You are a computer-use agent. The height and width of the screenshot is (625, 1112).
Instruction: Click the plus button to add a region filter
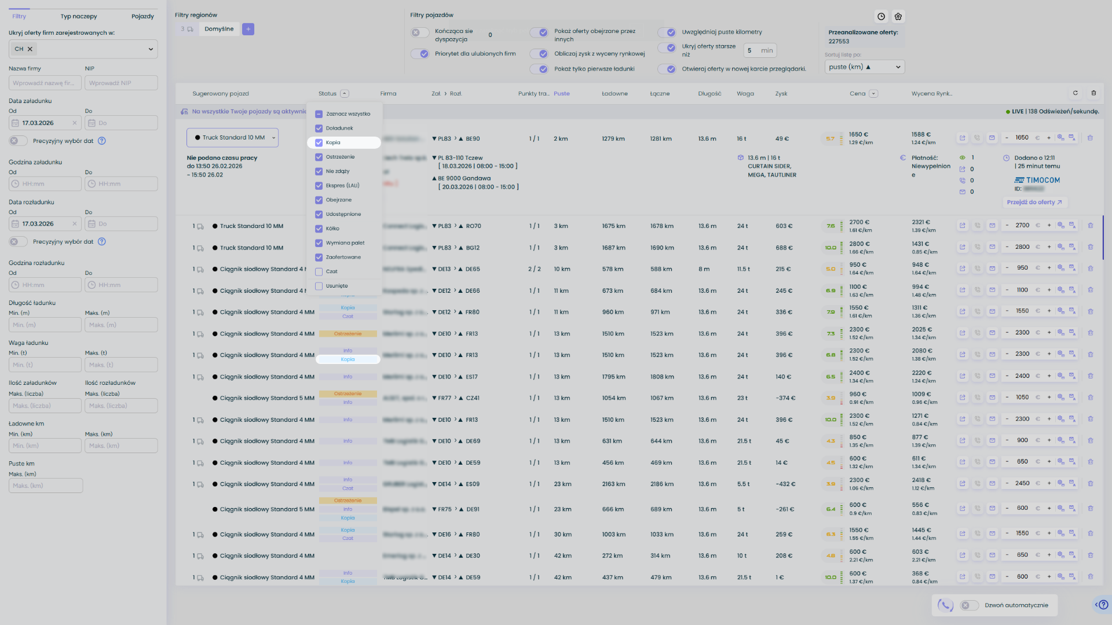[x=248, y=29]
